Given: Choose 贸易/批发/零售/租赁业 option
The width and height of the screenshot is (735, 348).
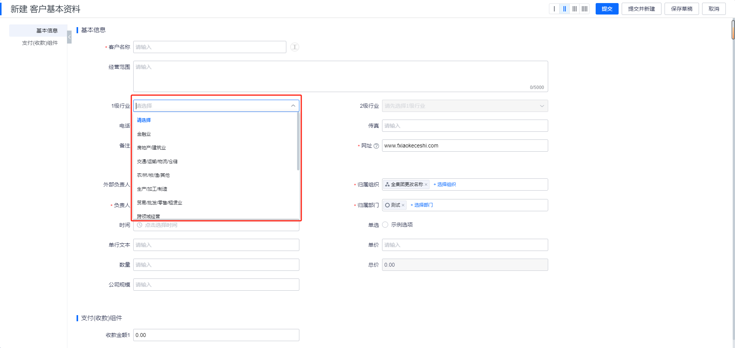Looking at the screenshot, I should (216, 203).
